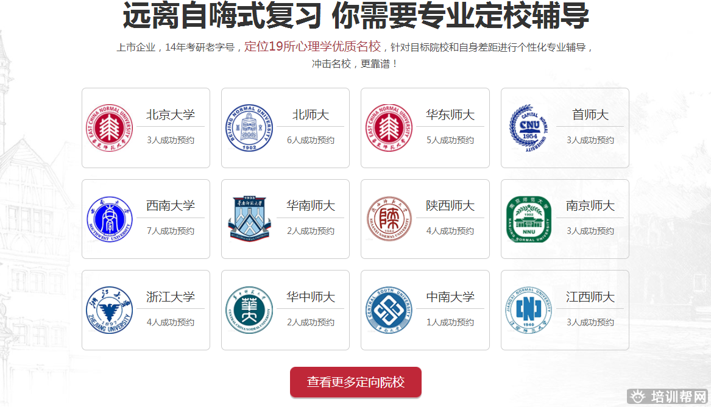The width and height of the screenshot is (711, 407).
Task: Click the Central China Normal University green logo
Action: (x=249, y=310)
